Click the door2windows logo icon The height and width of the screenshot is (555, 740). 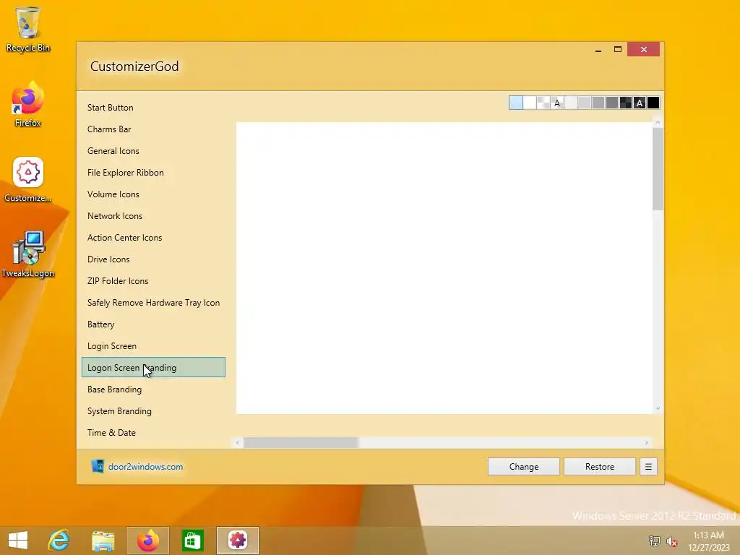point(98,466)
